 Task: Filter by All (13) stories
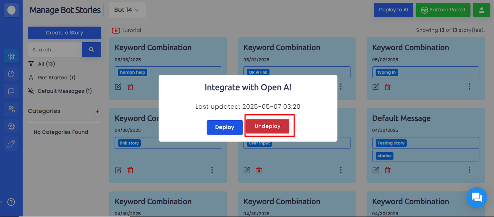pos(42,64)
